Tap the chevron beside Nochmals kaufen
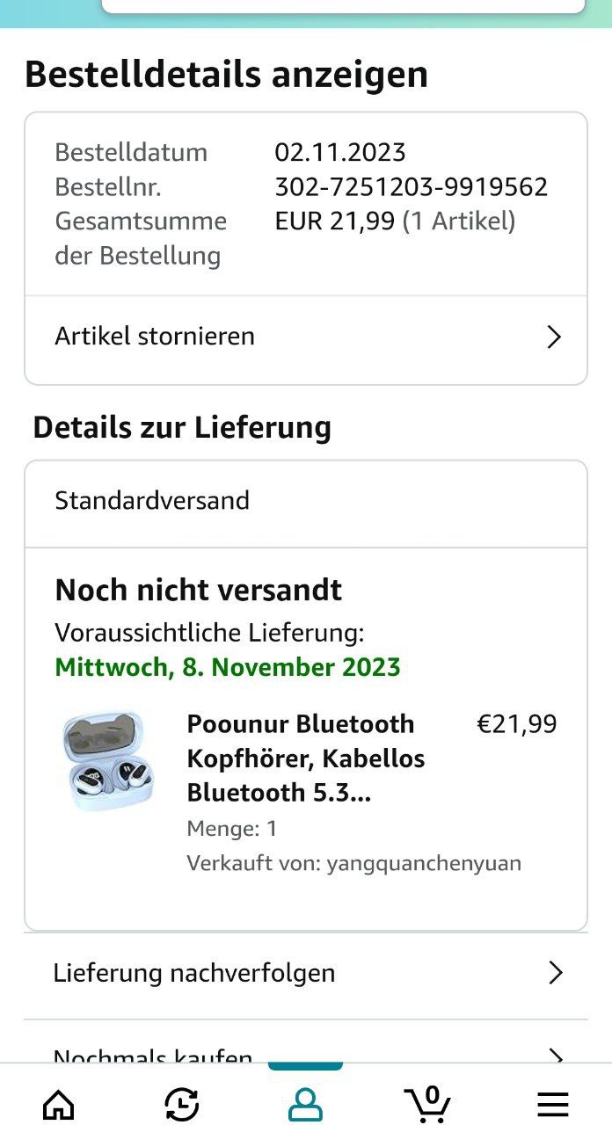 coord(555,1056)
